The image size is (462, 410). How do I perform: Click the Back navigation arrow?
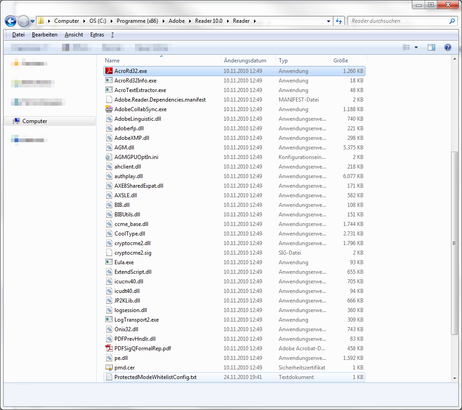pos(10,21)
